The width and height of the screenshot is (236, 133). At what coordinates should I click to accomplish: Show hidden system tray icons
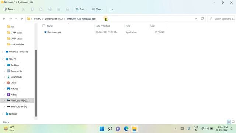pyautogui.click(x=176, y=129)
